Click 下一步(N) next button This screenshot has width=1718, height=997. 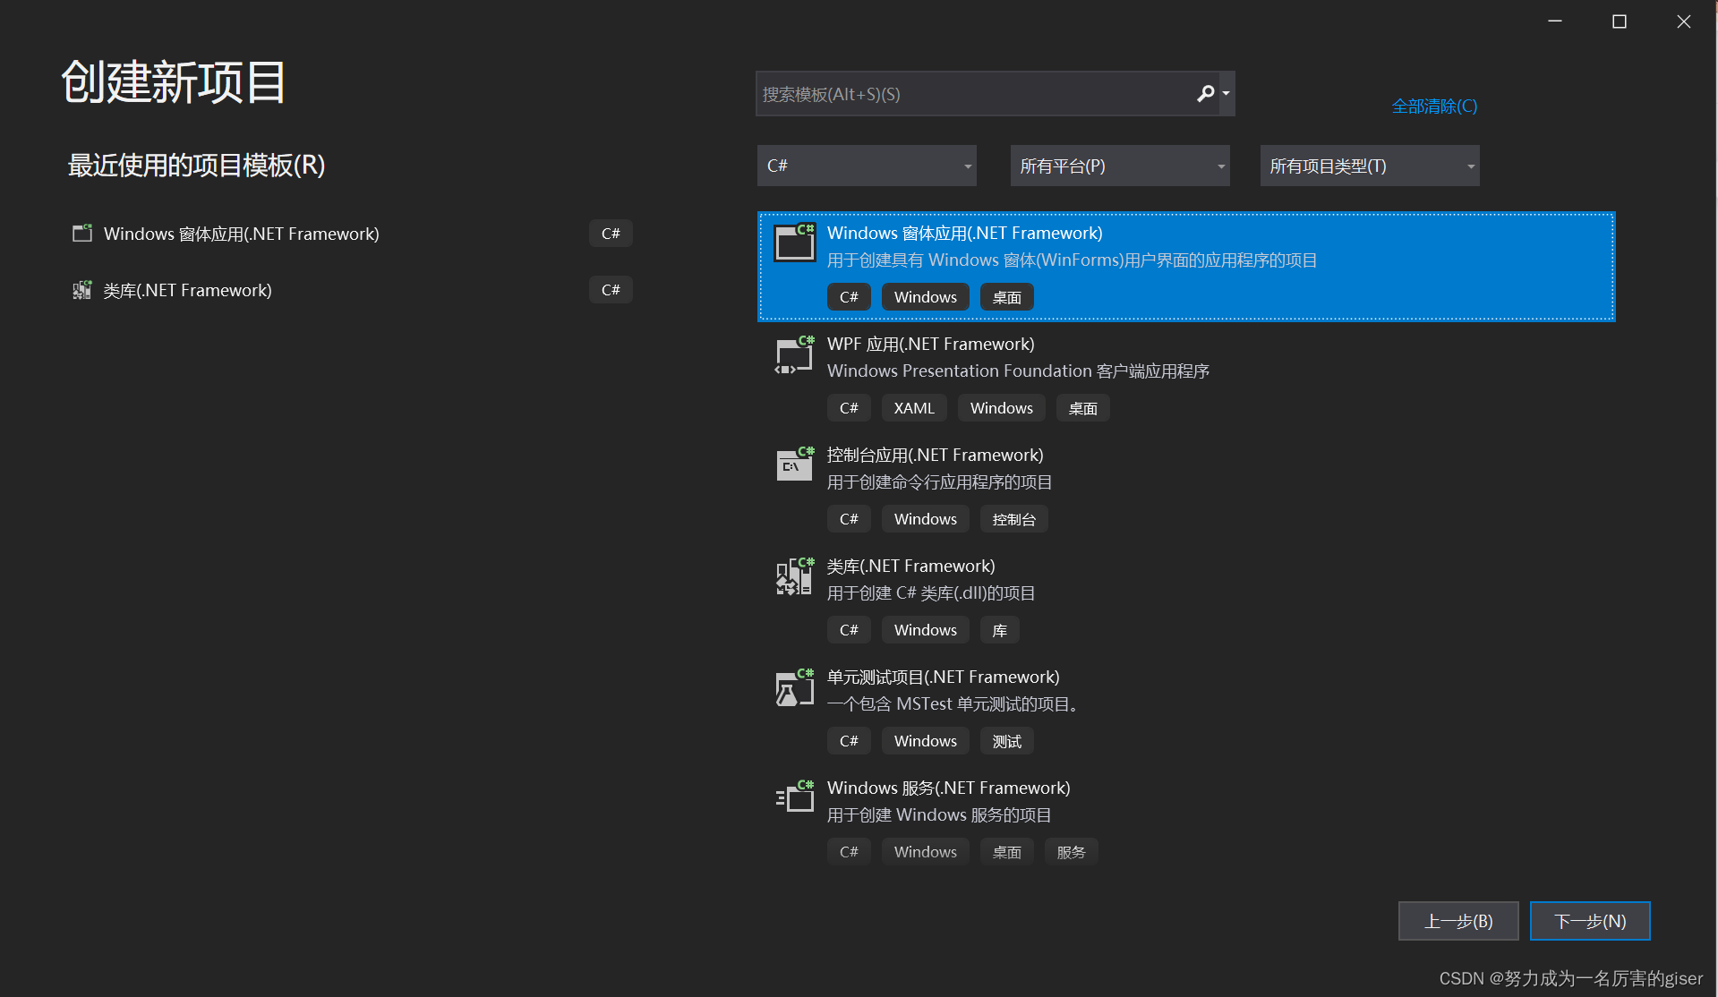[x=1590, y=921]
